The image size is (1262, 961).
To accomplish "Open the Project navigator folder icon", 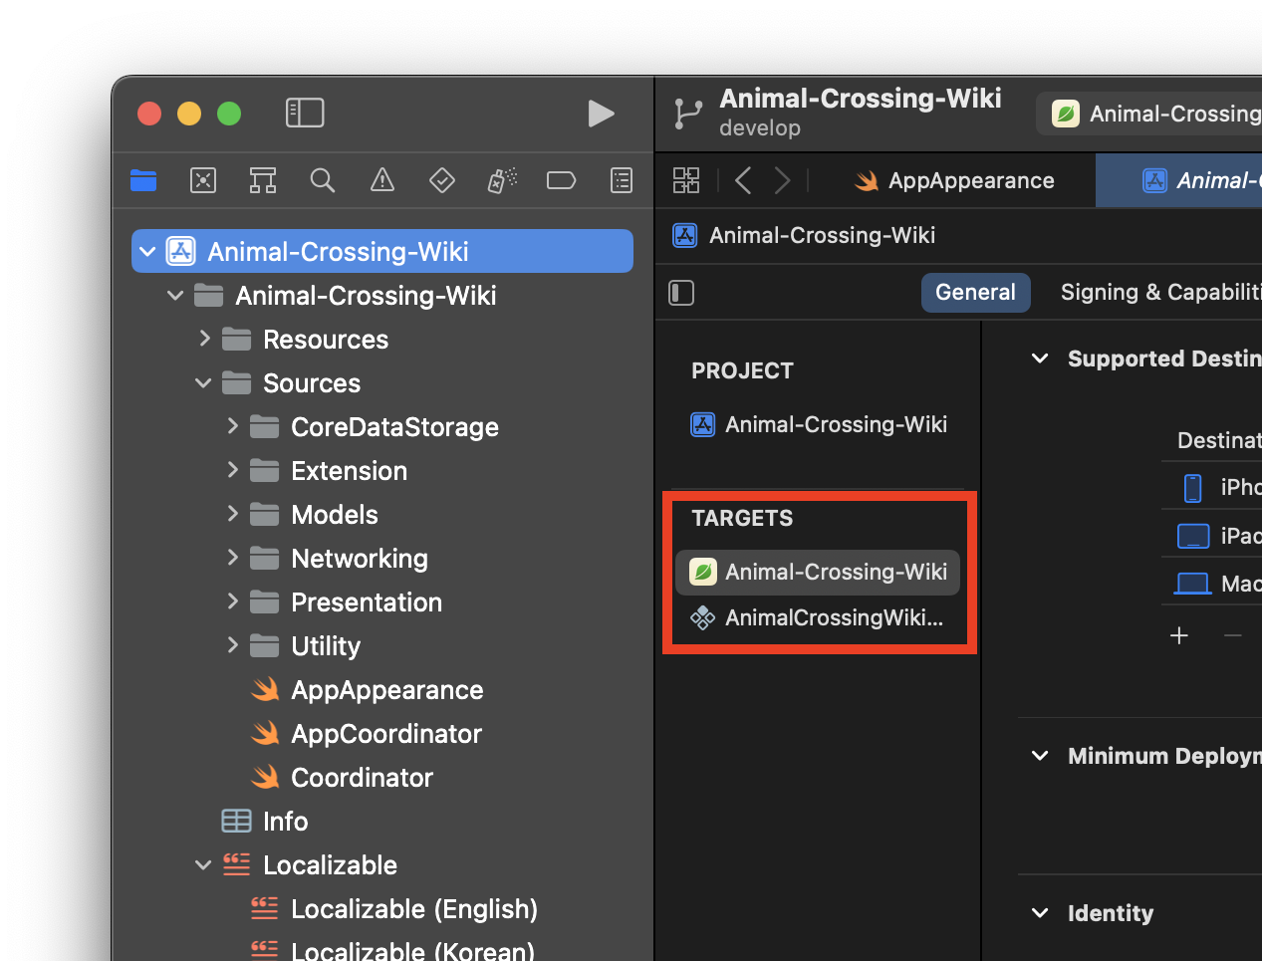I will (143, 180).
